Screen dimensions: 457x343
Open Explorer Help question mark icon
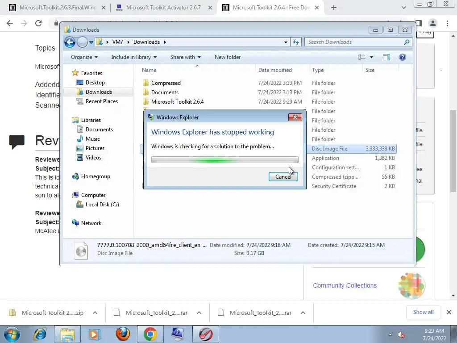403,57
